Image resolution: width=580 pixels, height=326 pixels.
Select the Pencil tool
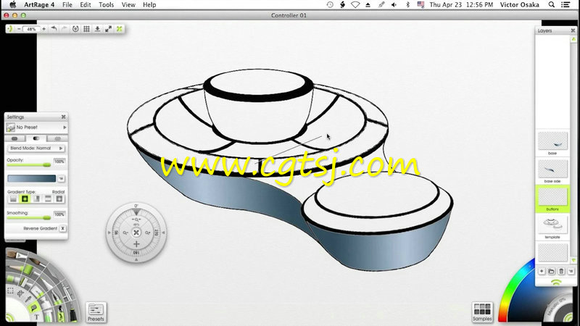[x=16, y=267]
